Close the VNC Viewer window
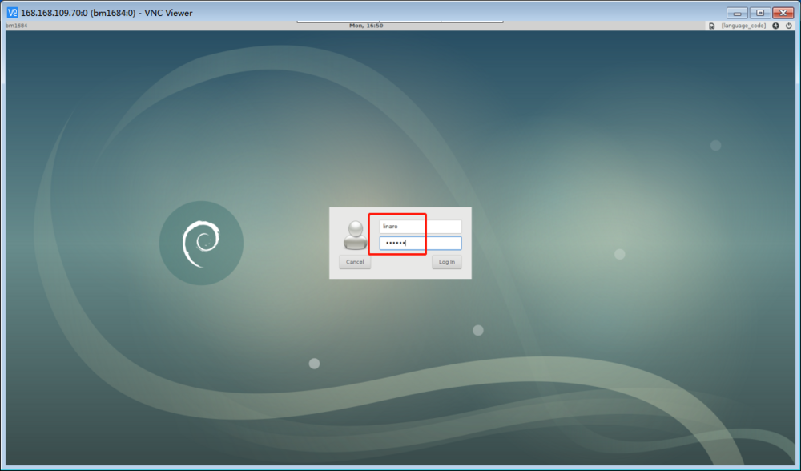Viewport: 801px width, 471px height. [783, 13]
